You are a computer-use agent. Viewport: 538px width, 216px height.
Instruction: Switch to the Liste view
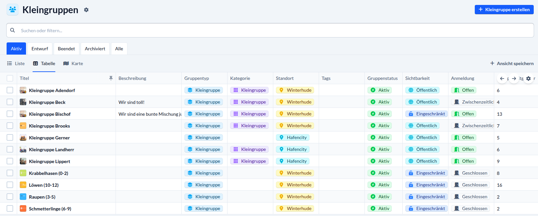[16, 63]
